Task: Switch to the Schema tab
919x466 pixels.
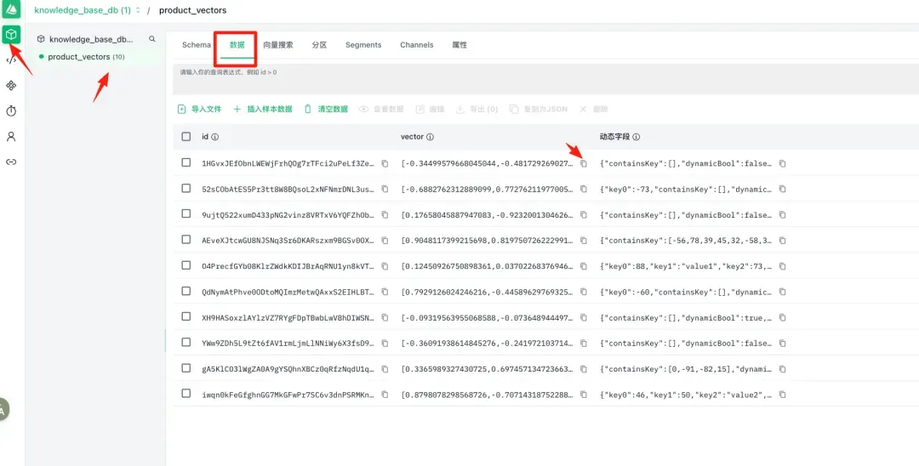Action: (x=196, y=45)
